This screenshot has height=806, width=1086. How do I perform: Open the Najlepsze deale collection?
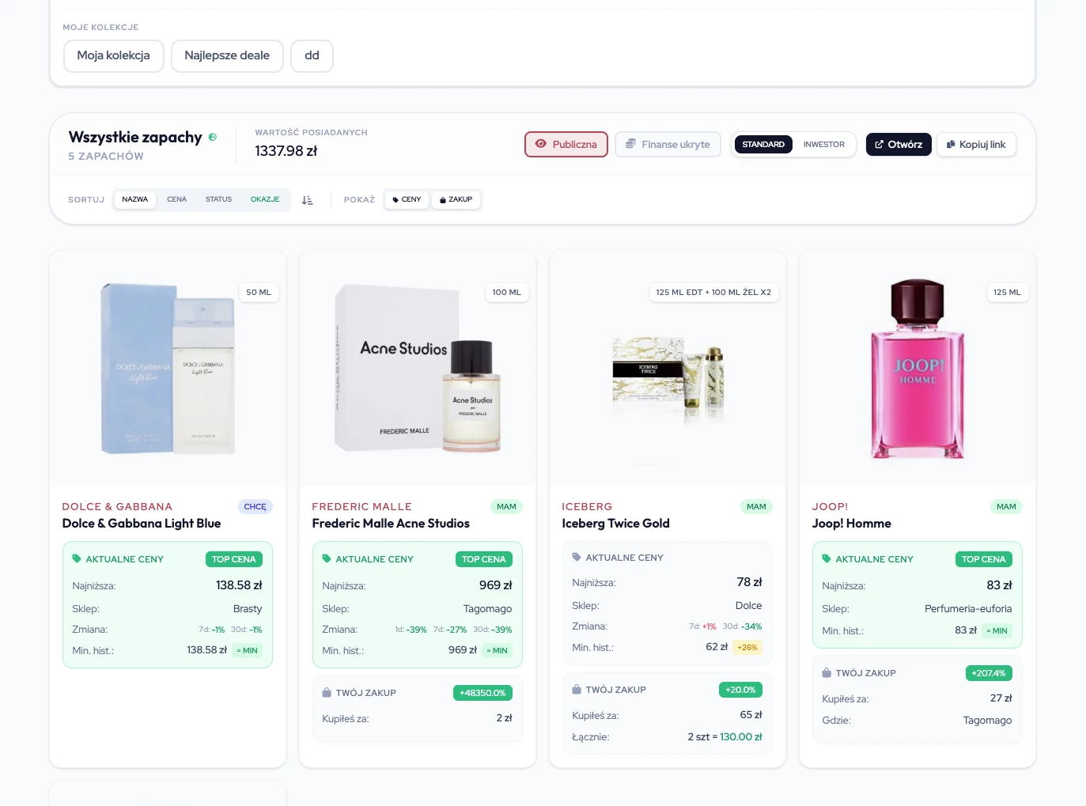pyautogui.click(x=227, y=55)
